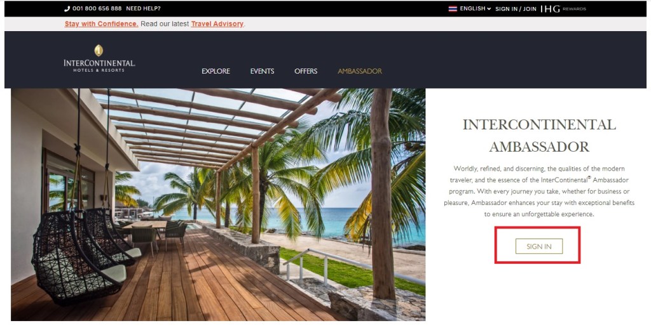
Task: Click the beachfront terrace hero photo
Action: click(x=218, y=204)
